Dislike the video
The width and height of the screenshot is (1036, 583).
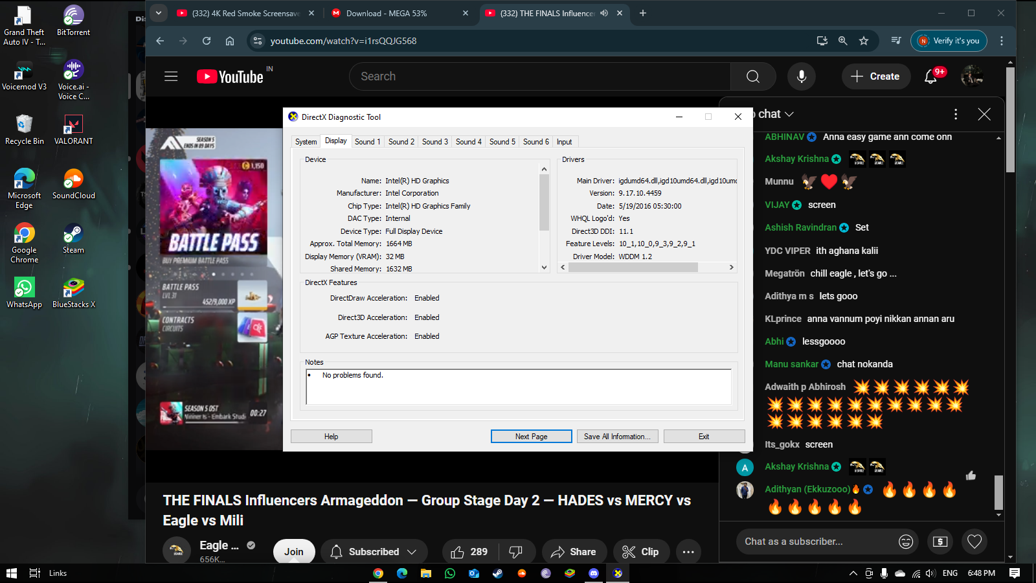pyautogui.click(x=516, y=552)
